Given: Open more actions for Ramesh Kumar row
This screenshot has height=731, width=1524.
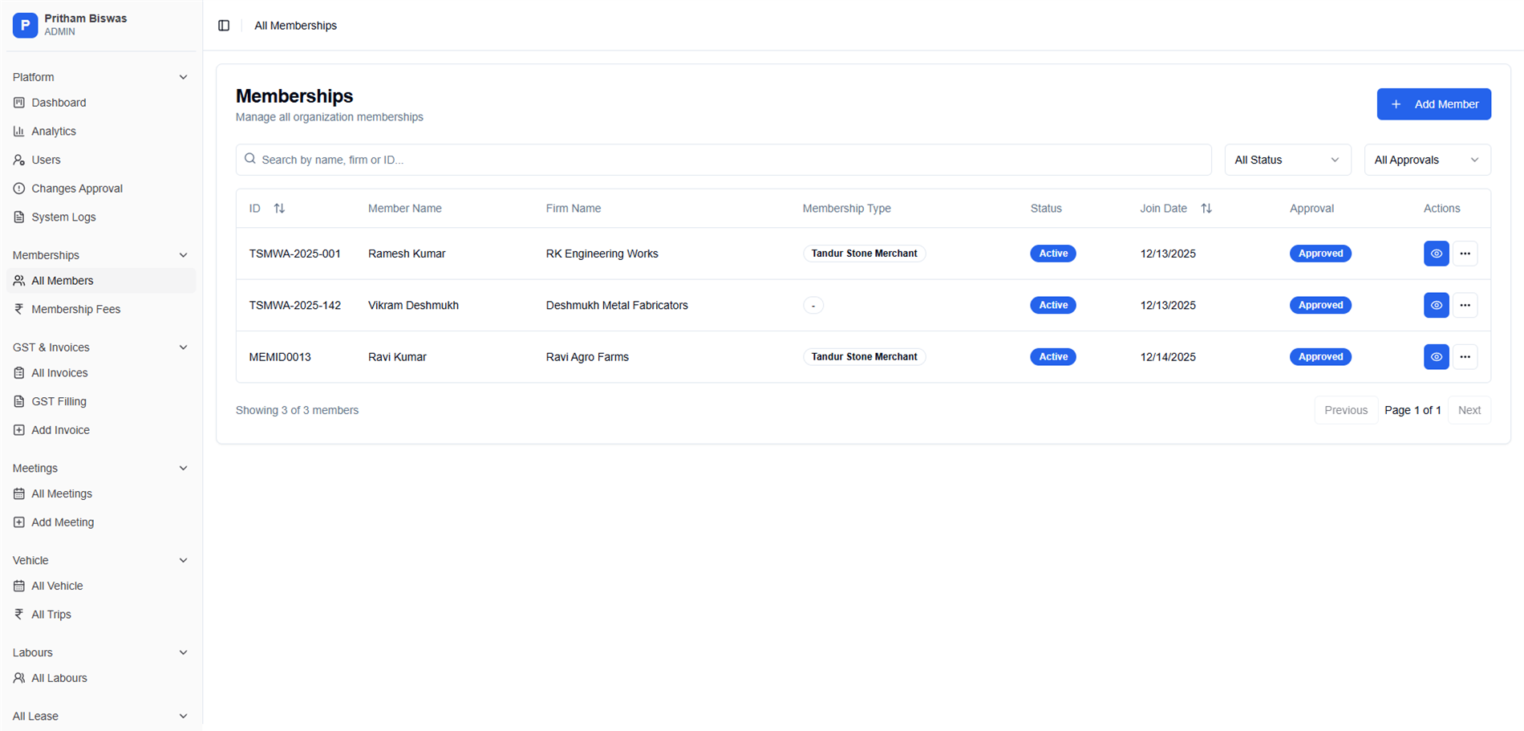Looking at the screenshot, I should tap(1465, 254).
